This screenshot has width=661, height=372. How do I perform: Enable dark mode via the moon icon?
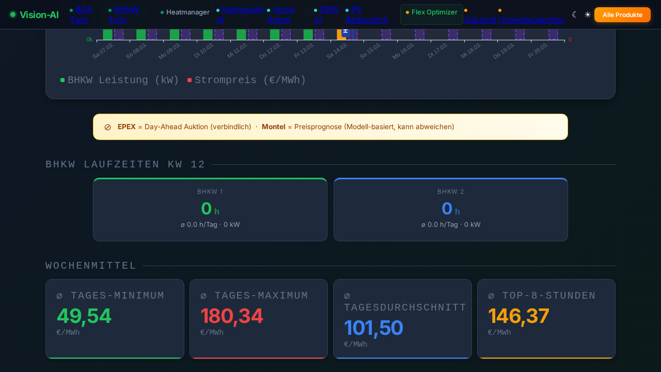pos(574,14)
